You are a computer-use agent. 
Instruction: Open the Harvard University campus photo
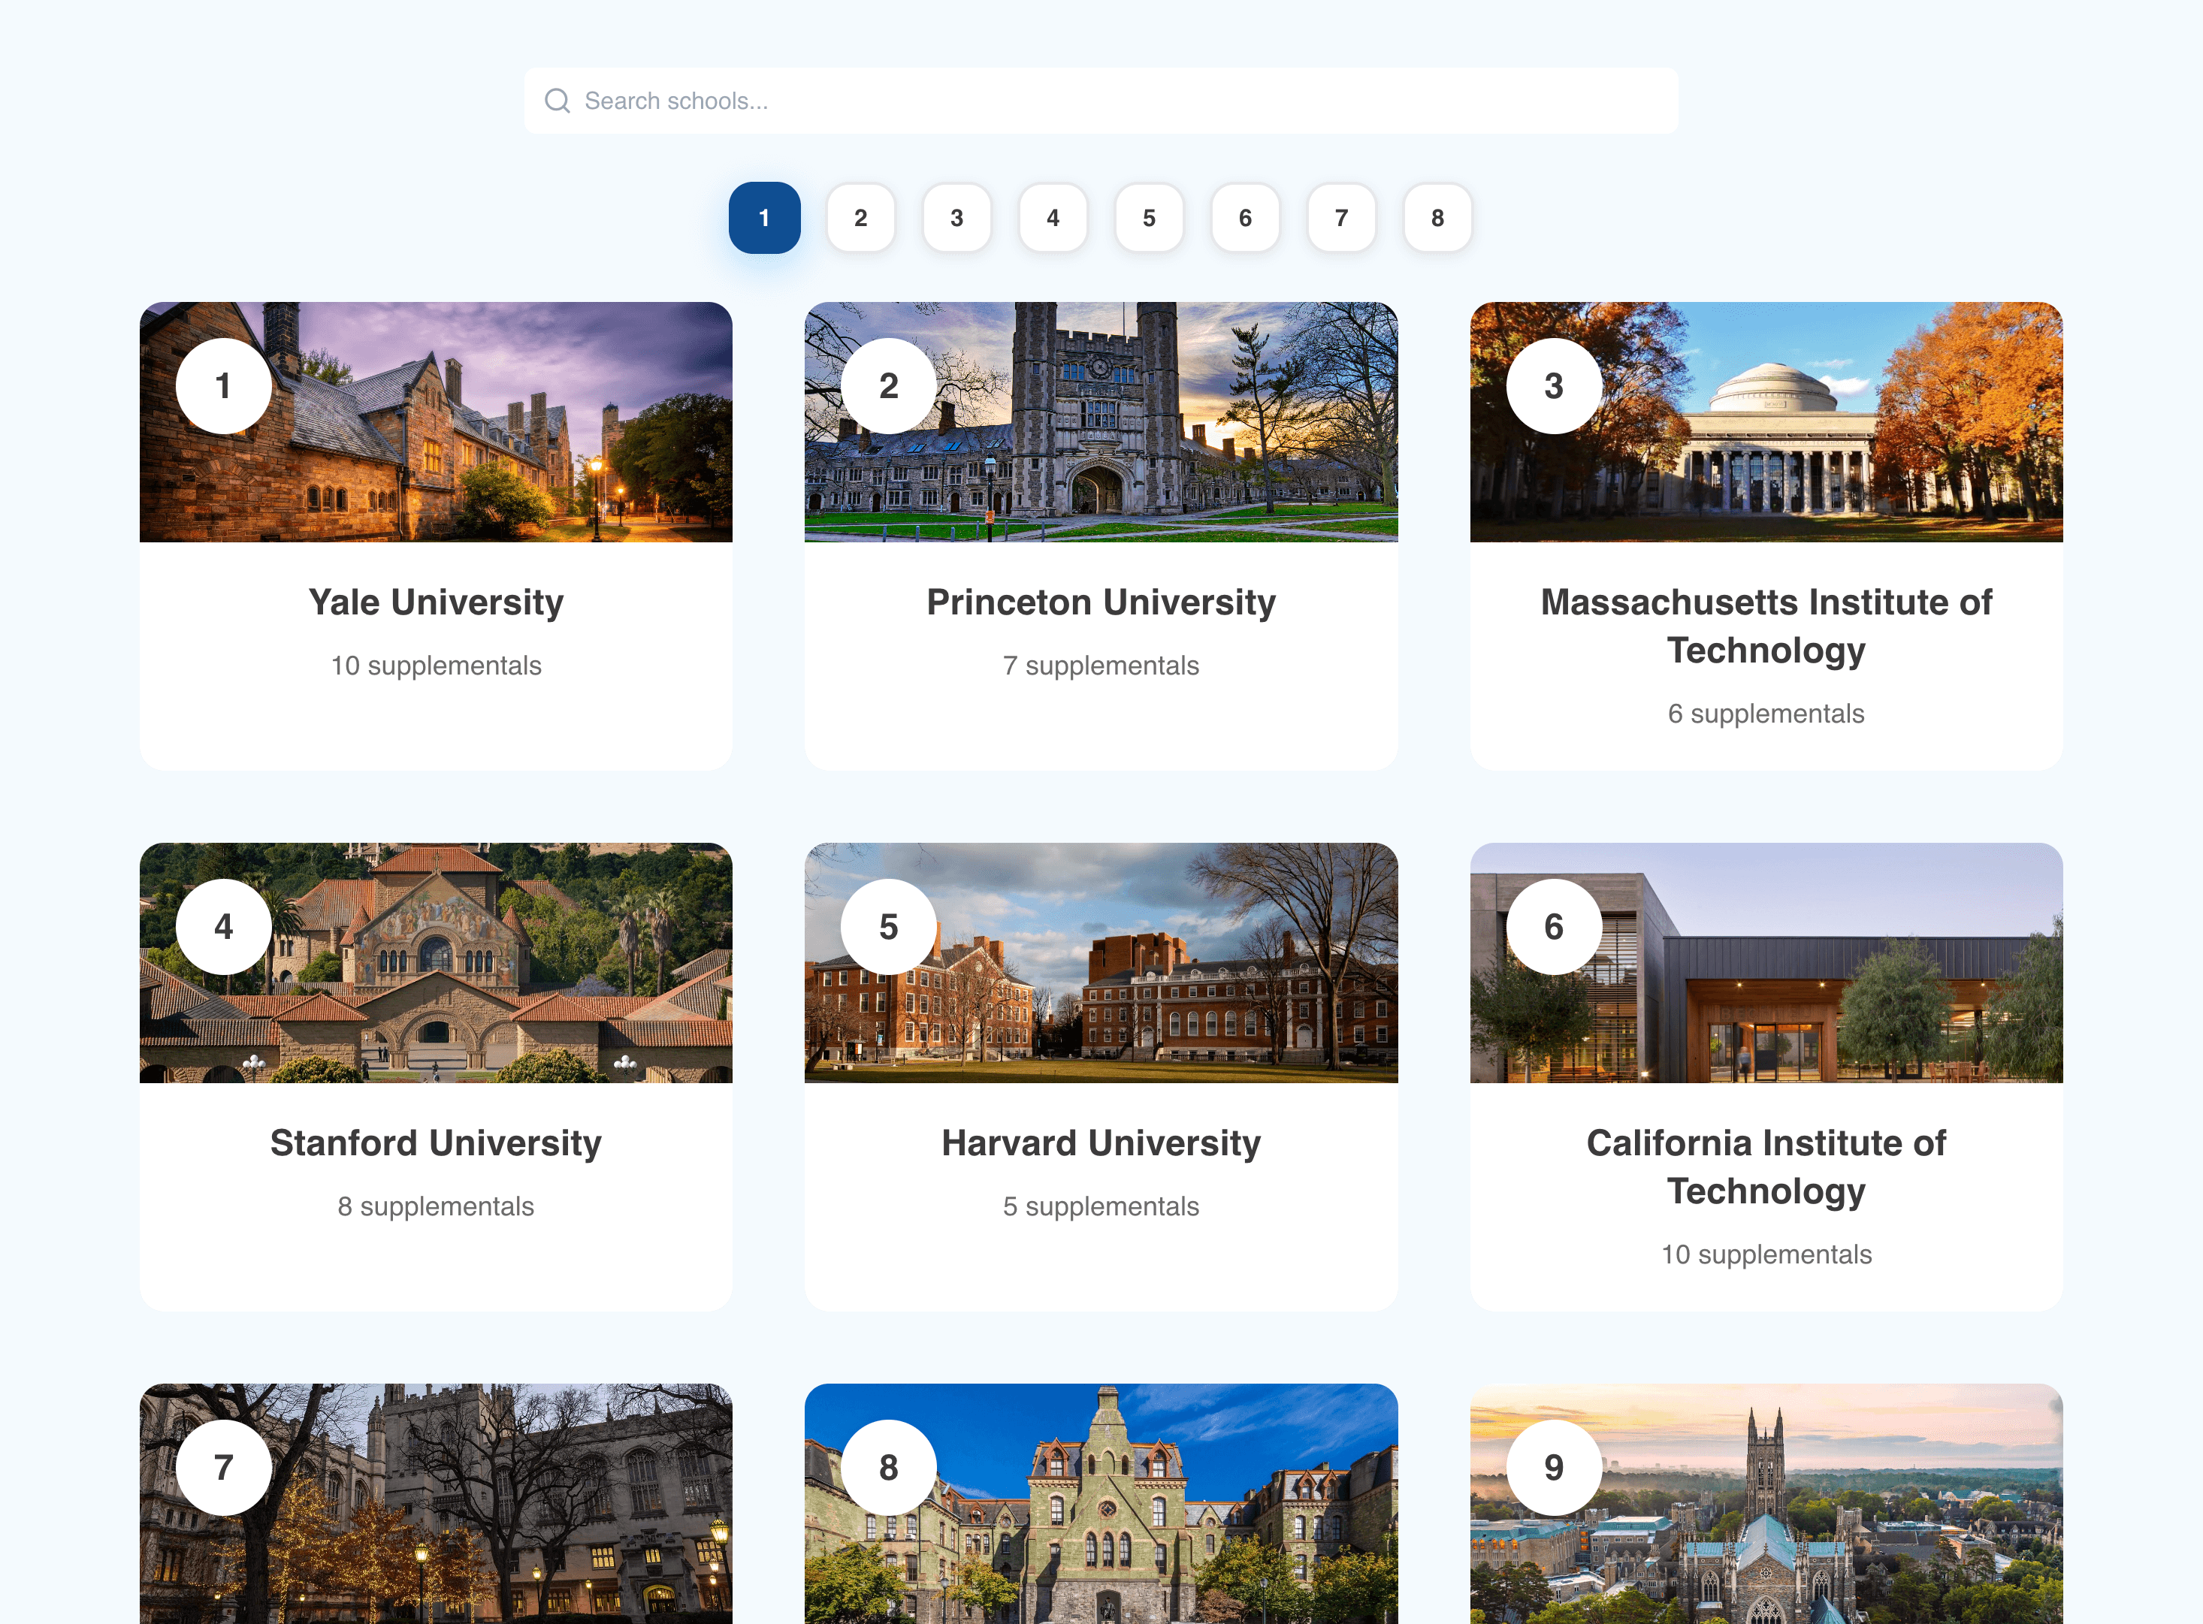tap(1101, 962)
